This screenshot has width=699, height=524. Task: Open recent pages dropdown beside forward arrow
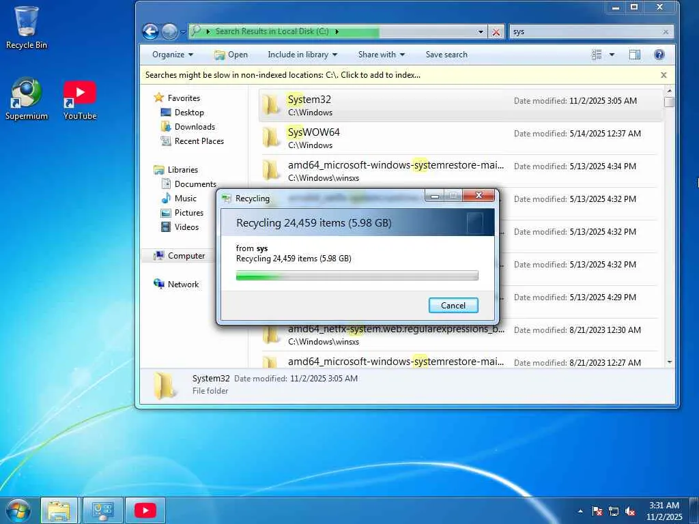point(183,32)
